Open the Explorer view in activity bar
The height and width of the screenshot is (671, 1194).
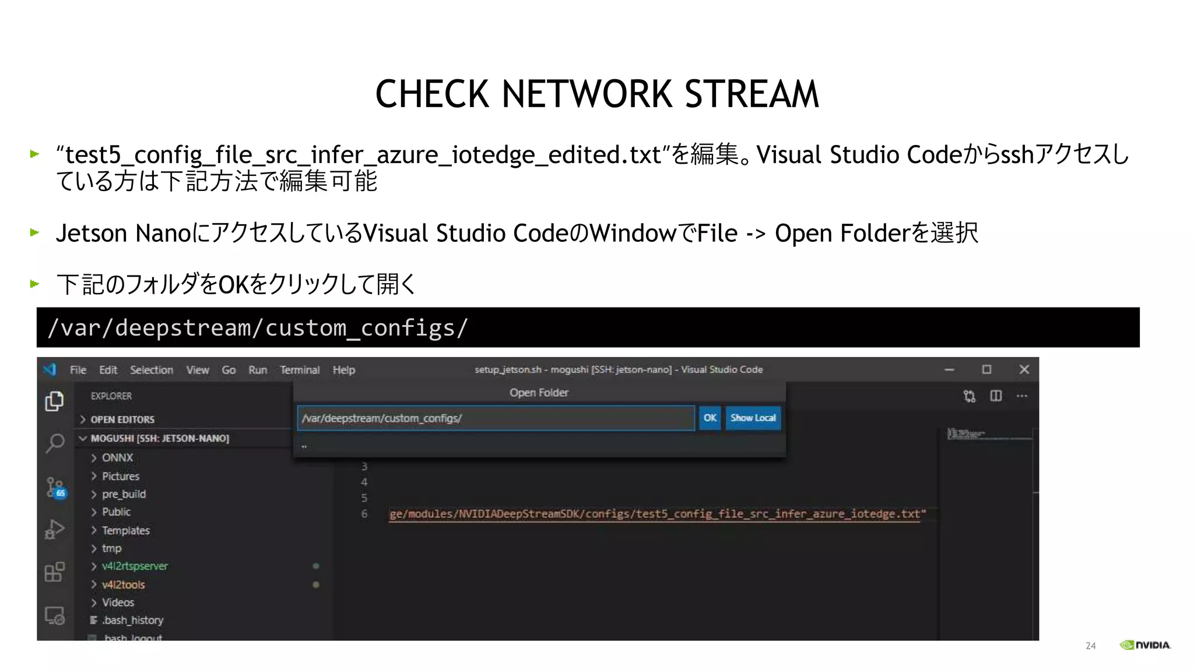54,401
